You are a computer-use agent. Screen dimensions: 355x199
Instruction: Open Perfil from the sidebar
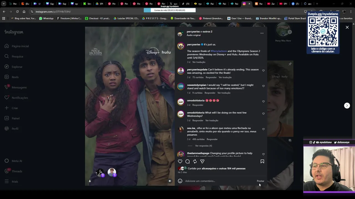pyautogui.click(x=12, y=129)
